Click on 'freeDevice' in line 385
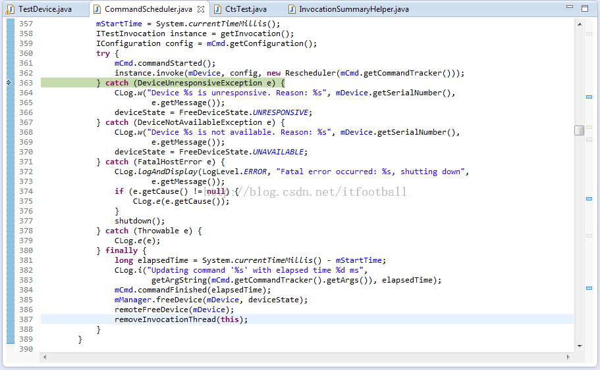This screenshot has width=600, height=370. [179, 300]
